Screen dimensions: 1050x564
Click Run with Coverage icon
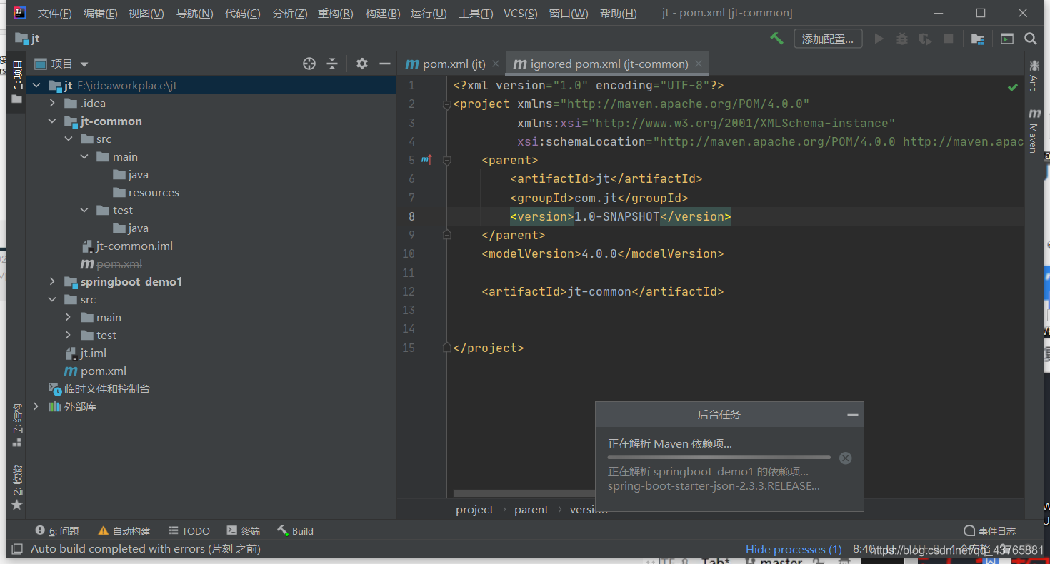[925, 39]
